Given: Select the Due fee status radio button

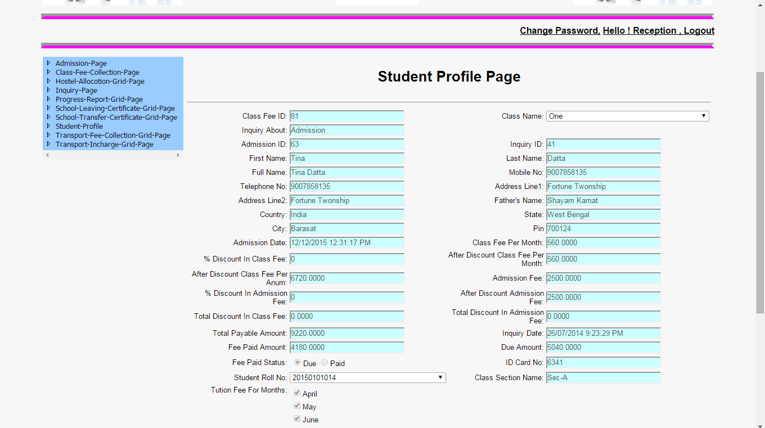Looking at the screenshot, I should tap(298, 363).
